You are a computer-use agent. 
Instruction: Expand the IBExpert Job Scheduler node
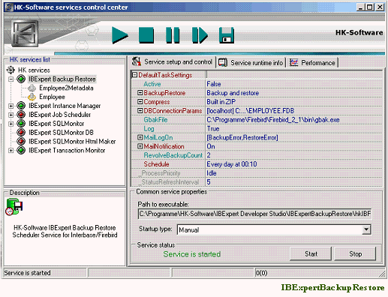pos(11,115)
